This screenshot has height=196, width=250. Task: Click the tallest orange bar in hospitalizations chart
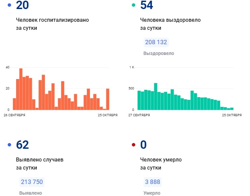click(21, 89)
